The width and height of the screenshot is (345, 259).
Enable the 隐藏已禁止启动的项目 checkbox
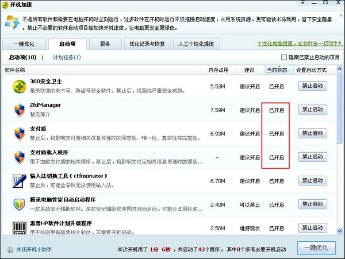point(283,57)
